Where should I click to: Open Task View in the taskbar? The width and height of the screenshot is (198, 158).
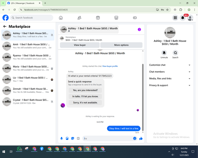(x=11, y=152)
